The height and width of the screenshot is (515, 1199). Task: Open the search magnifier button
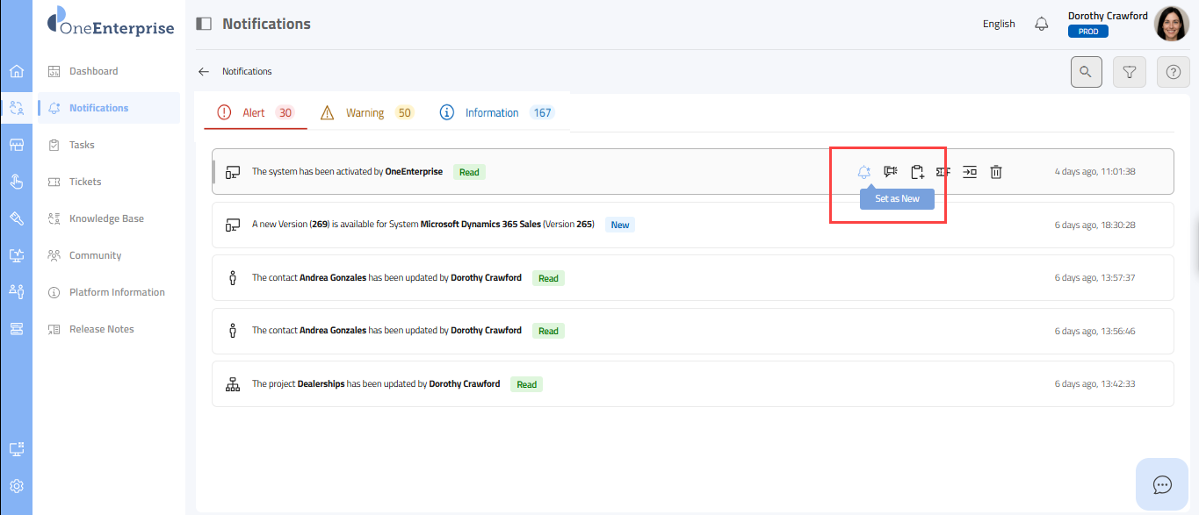(1086, 72)
